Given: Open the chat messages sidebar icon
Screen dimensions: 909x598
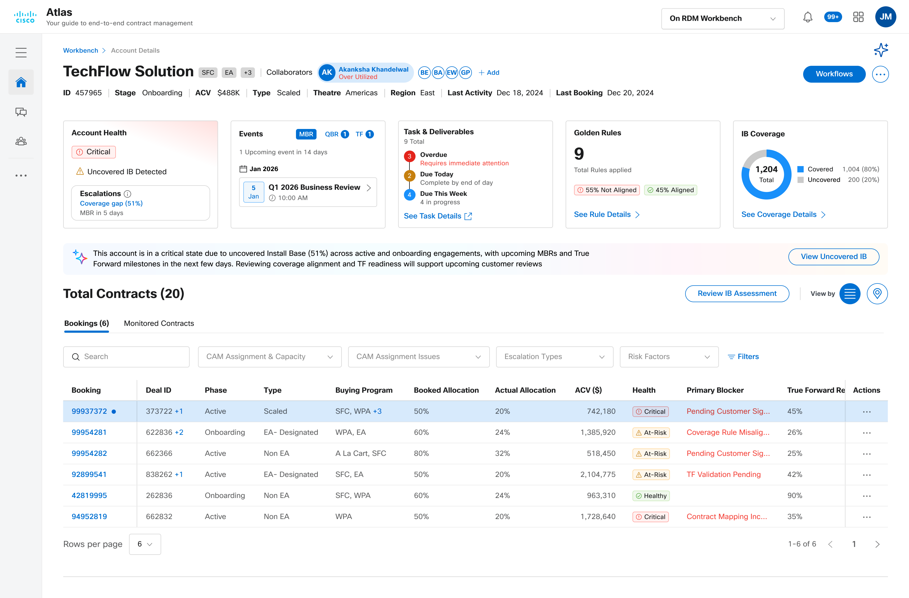Looking at the screenshot, I should [x=21, y=112].
